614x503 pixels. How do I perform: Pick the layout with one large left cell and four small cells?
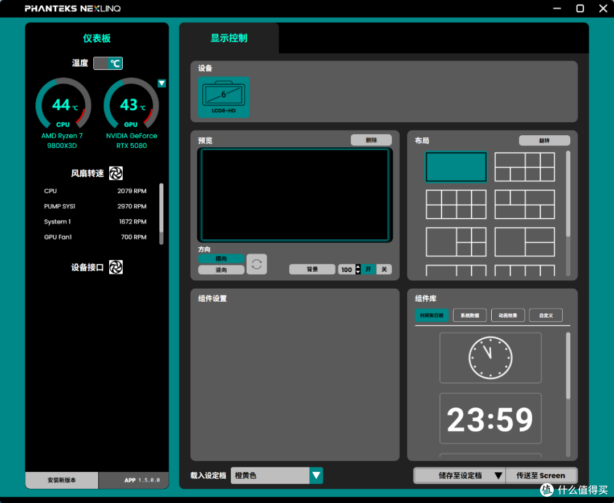456,242
